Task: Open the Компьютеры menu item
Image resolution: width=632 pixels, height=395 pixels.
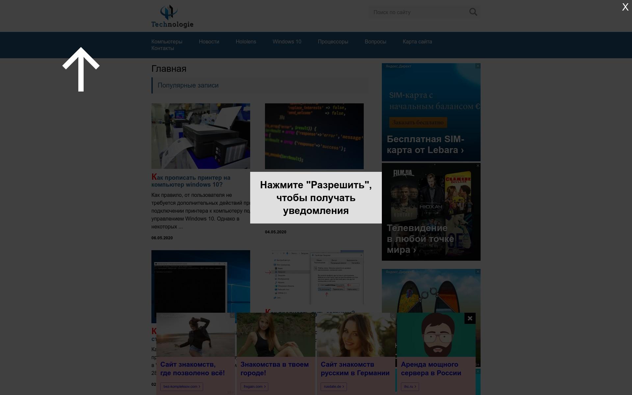Action: coord(167,42)
